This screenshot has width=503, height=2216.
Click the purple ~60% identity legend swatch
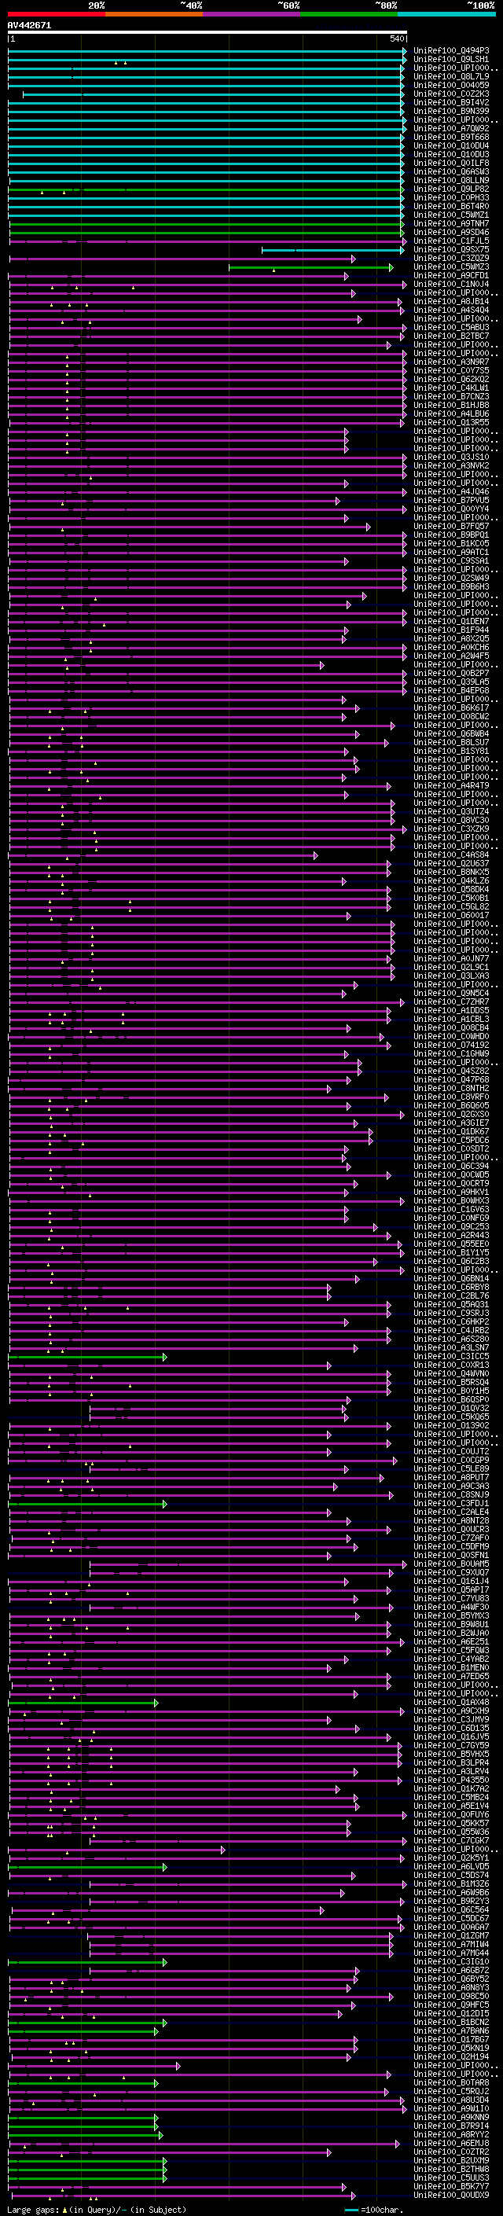[251, 14]
